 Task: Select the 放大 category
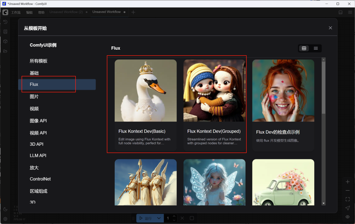pos(57,168)
